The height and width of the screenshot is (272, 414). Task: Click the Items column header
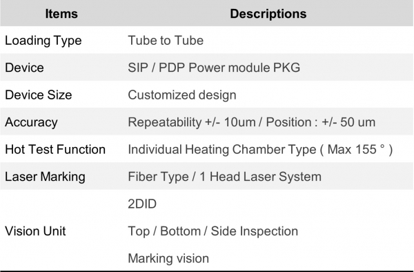[x=61, y=14]
